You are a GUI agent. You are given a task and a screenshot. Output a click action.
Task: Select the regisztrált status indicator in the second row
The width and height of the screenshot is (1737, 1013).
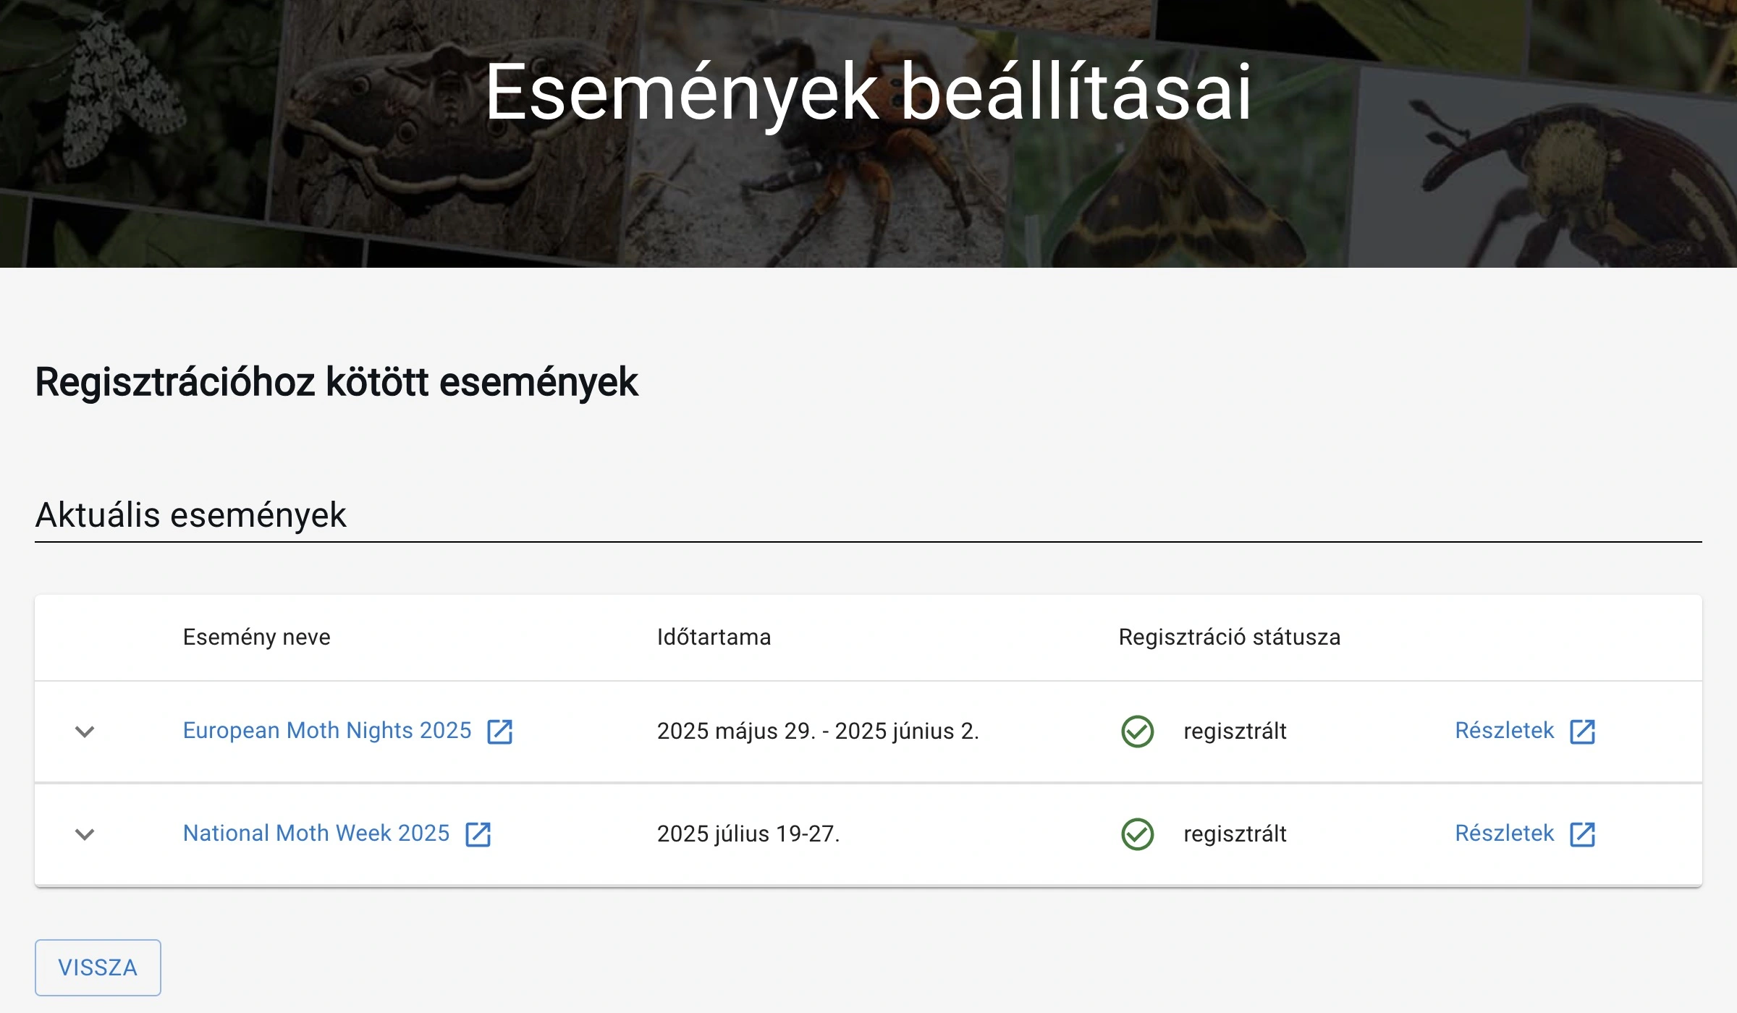1234,835
